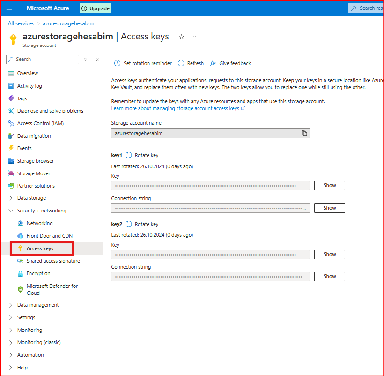Open the hamburger portal menu
384x376 pixels.
click(x=9, y=8)
